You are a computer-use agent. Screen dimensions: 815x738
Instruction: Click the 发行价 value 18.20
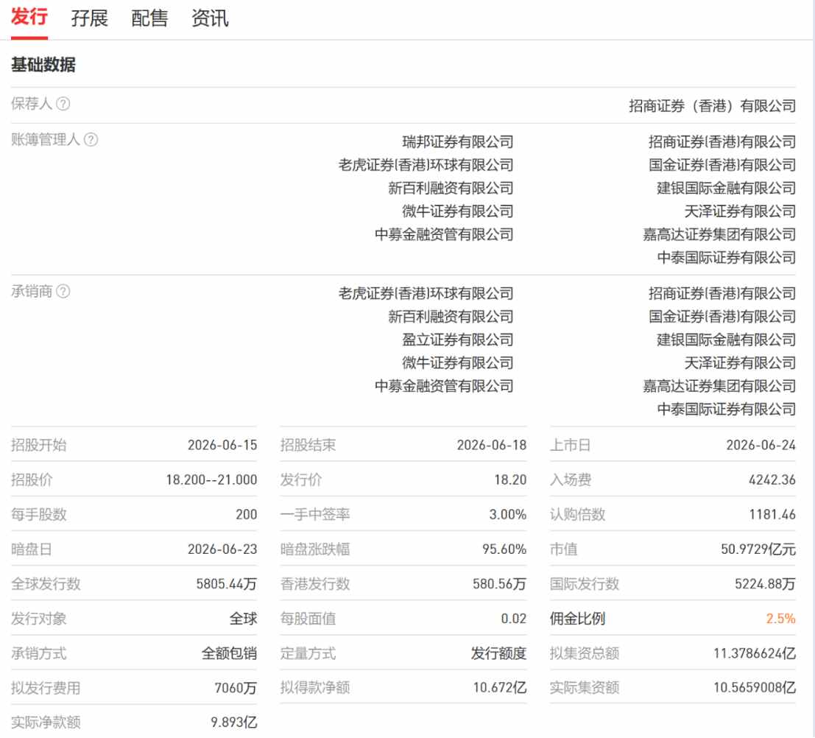(510, 479)
